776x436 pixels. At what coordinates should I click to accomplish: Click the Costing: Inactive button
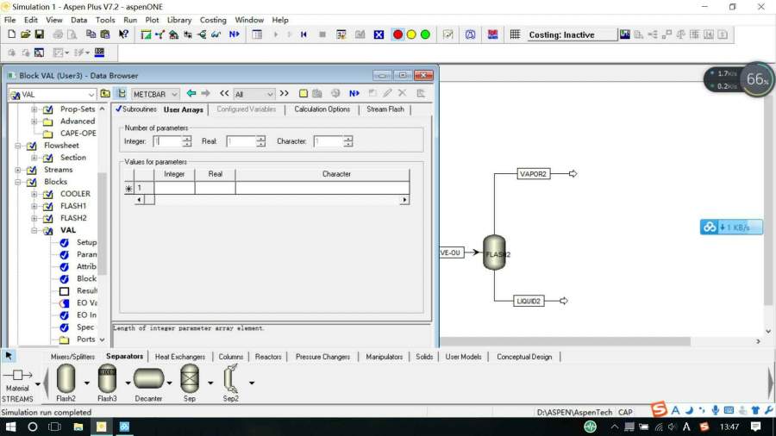point(571,34)
